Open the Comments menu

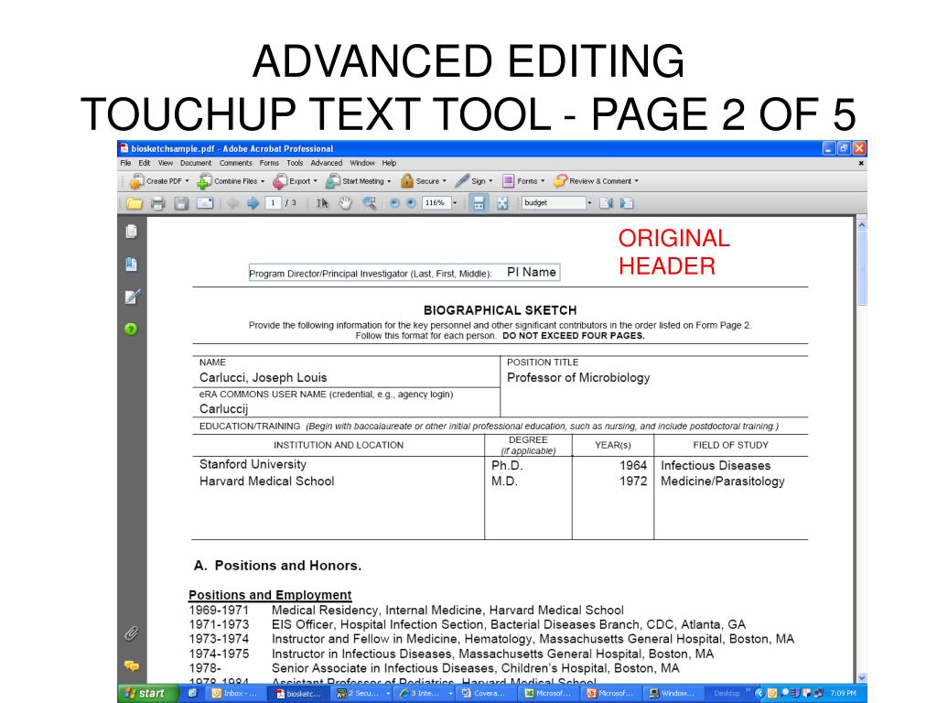pos(235,163)
